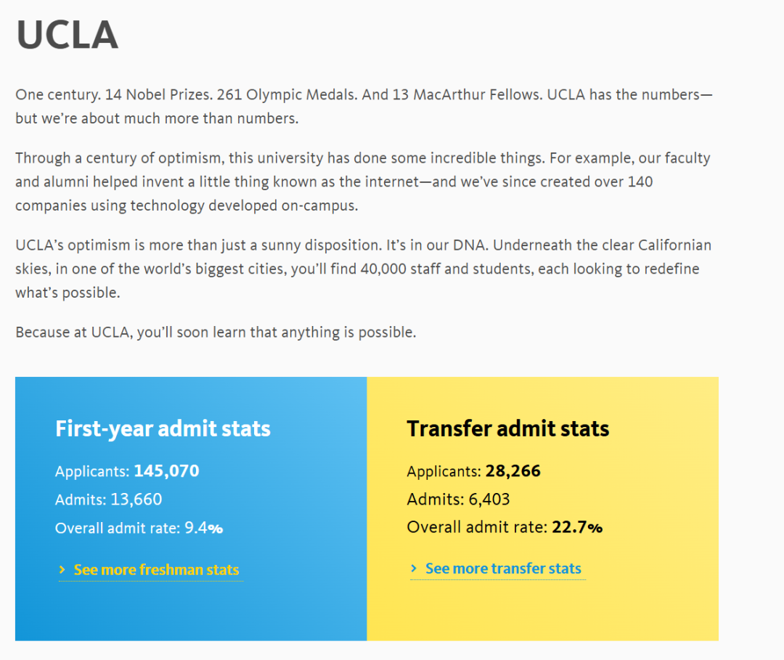The height and width of the screenshot is (660, 784).
Task: Click the chevron icon before transfer stats link
Action: [414, 569]
